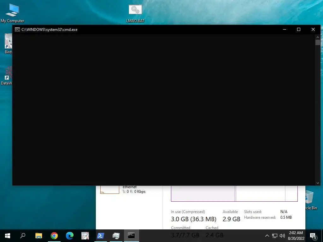Select Ethernet in Task Manager sidebar
The image size is (323, 242).
pos(129,189)
